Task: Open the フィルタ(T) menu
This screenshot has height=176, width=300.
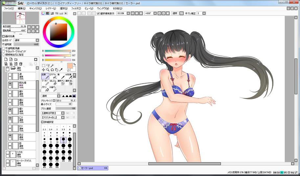Action: coord(76,8)
